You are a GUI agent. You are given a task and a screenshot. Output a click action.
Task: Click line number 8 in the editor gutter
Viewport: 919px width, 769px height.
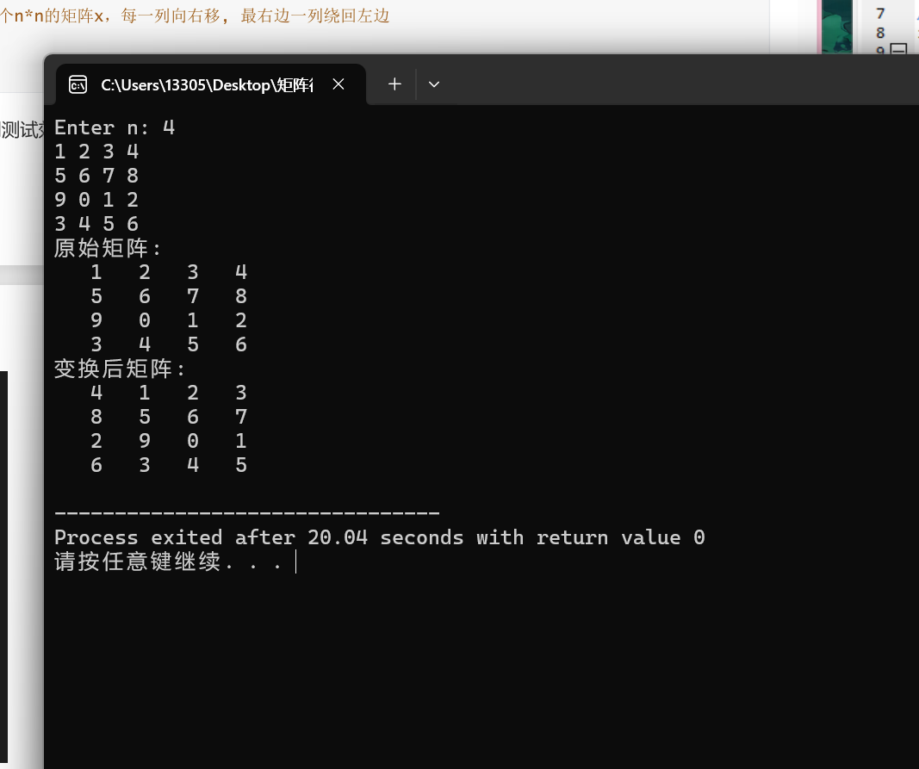pyautogui.click(x=879, y=33)
